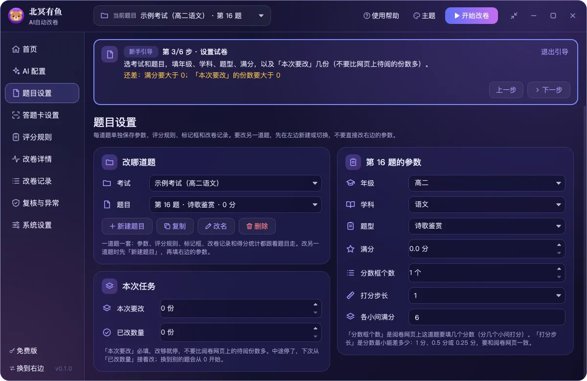Click the 分数框个数 field
Screen dimensions: 587x381
click(x=487, y=273)
